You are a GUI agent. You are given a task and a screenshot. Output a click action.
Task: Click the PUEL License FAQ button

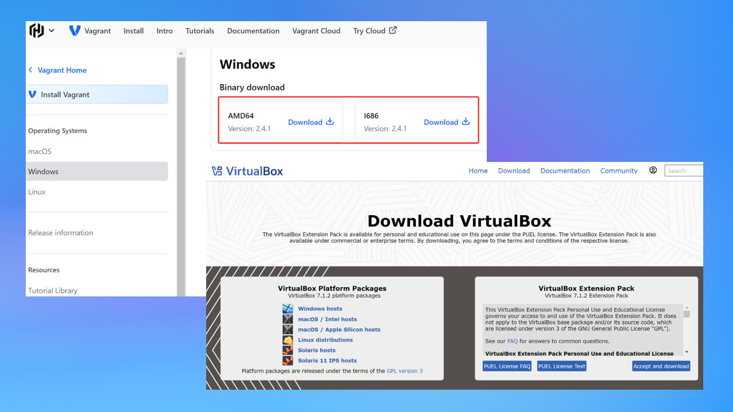507,366
